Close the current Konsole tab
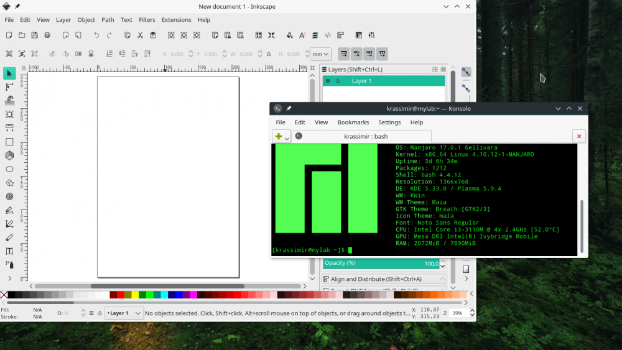622x350 pixels. 579,136
